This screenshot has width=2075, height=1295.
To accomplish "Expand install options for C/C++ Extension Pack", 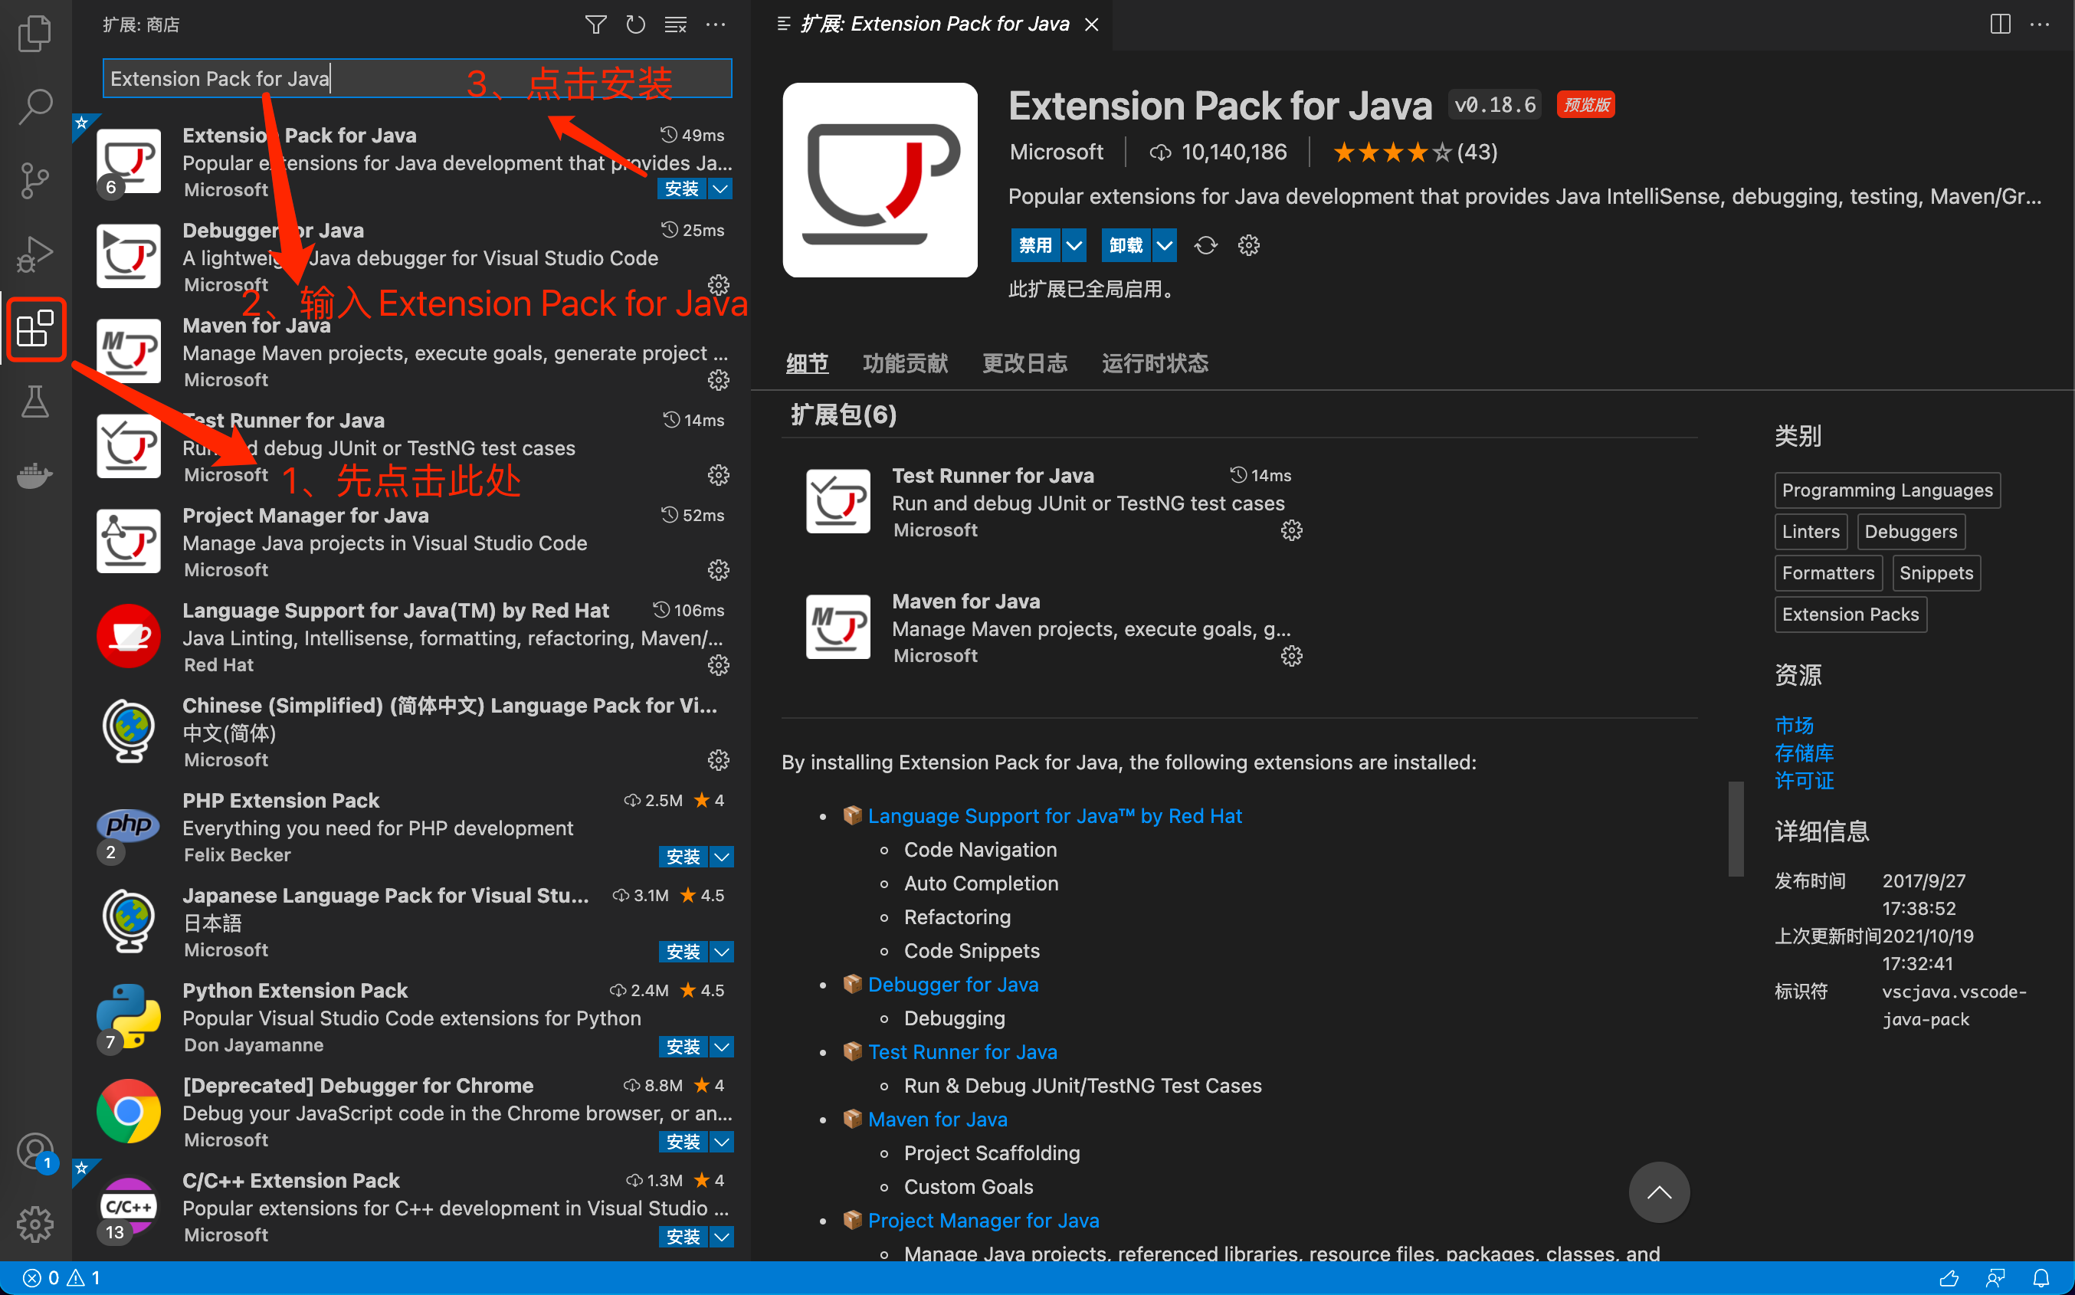I will point(722,1237).
